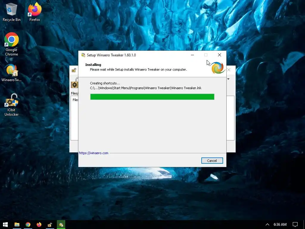The width and height of the screenshot is (305, 229).
Task: Click the gear padlock icon in IObit Unlocker
Action: tap(74, 83)
